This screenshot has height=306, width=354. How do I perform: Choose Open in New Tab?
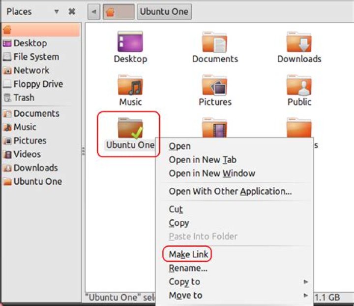tap(235, 160)
